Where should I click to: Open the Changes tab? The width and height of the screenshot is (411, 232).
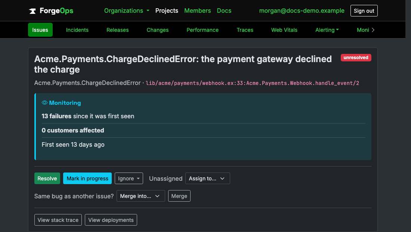158,30
